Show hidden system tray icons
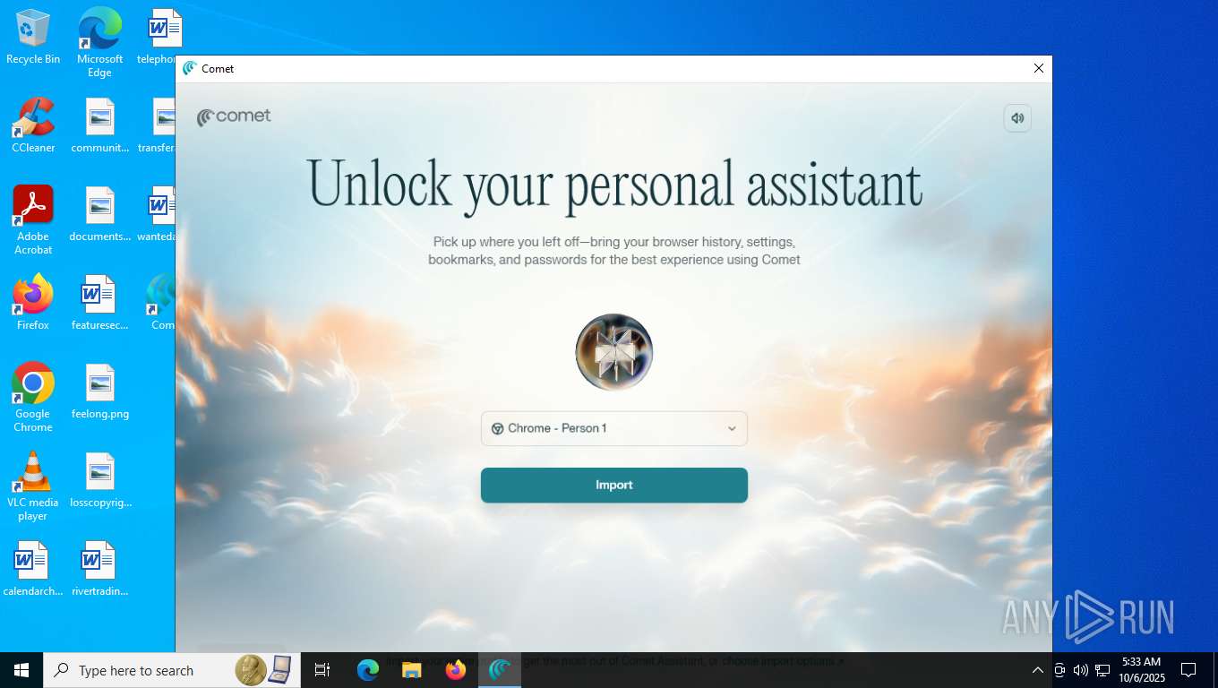This screenshot has height=688, width=1218. pos(1037,670)
